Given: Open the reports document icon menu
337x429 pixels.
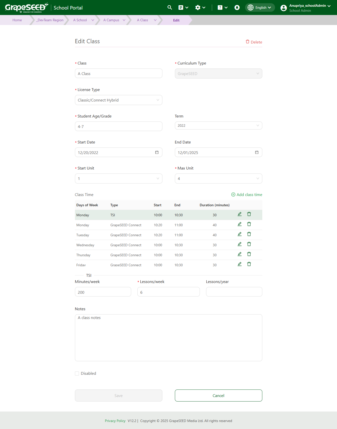Looking at the screenshot, I should pyautogui.click(x=183, y=7).
